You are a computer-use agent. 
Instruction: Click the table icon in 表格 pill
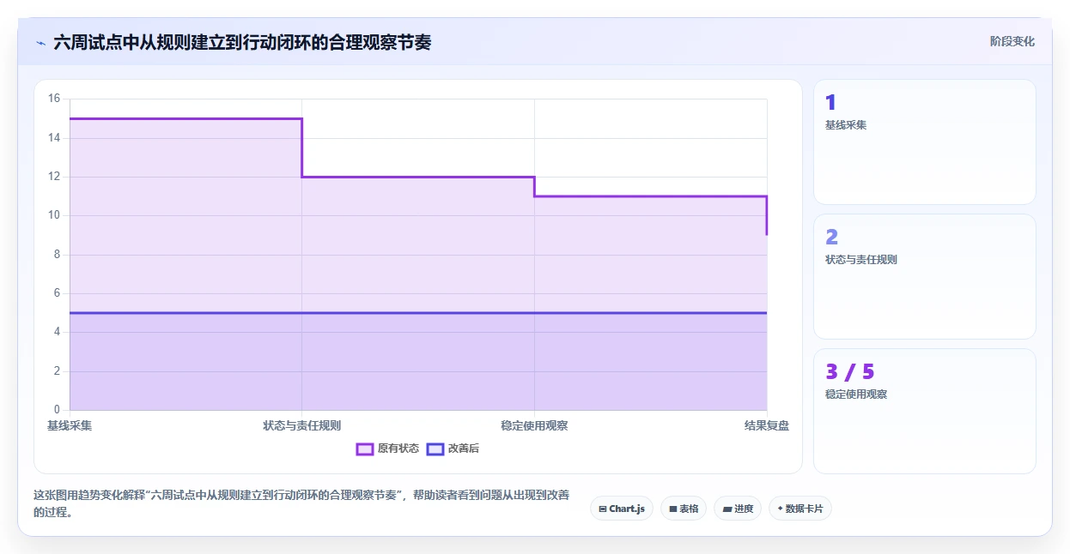[x=673, y=509]
